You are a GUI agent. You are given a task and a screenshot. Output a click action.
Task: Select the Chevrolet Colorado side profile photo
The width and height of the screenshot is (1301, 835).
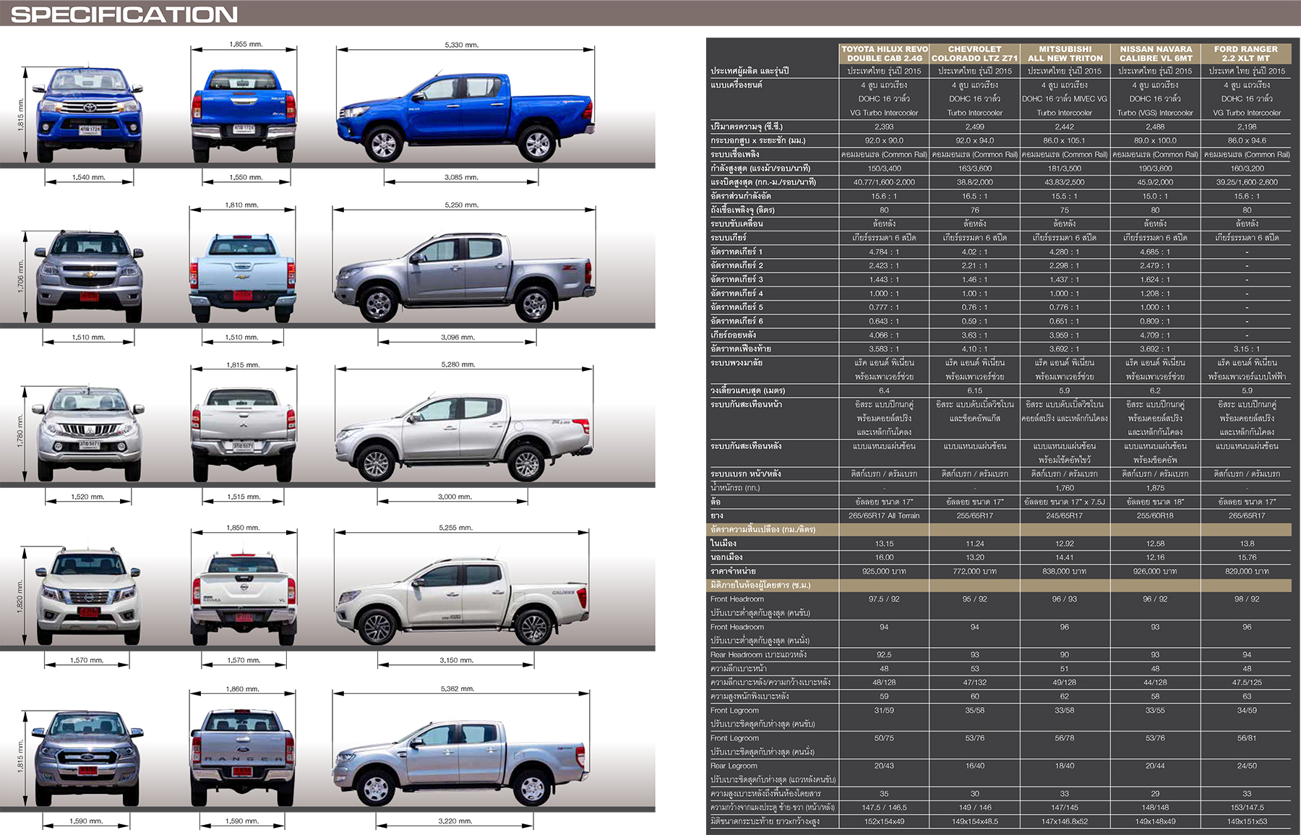(465, 276)
